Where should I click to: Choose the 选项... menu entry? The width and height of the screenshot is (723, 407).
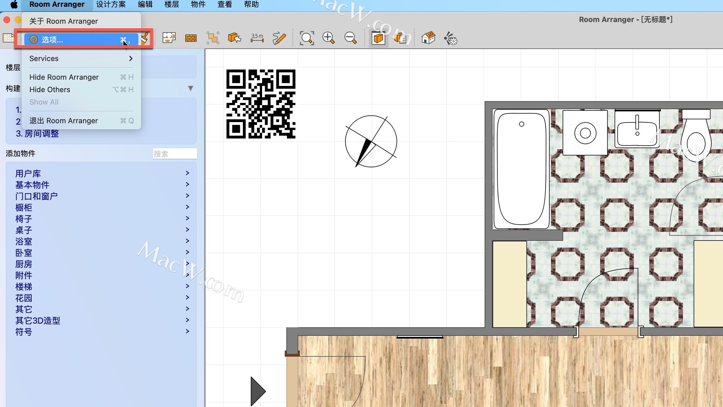(81, 40)
